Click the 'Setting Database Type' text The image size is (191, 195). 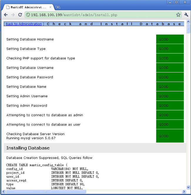[26, 49]
